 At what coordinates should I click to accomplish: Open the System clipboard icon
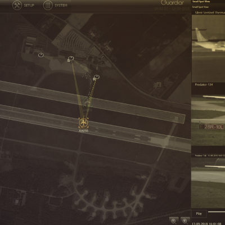pyautogui.click(x=48, y=5)
